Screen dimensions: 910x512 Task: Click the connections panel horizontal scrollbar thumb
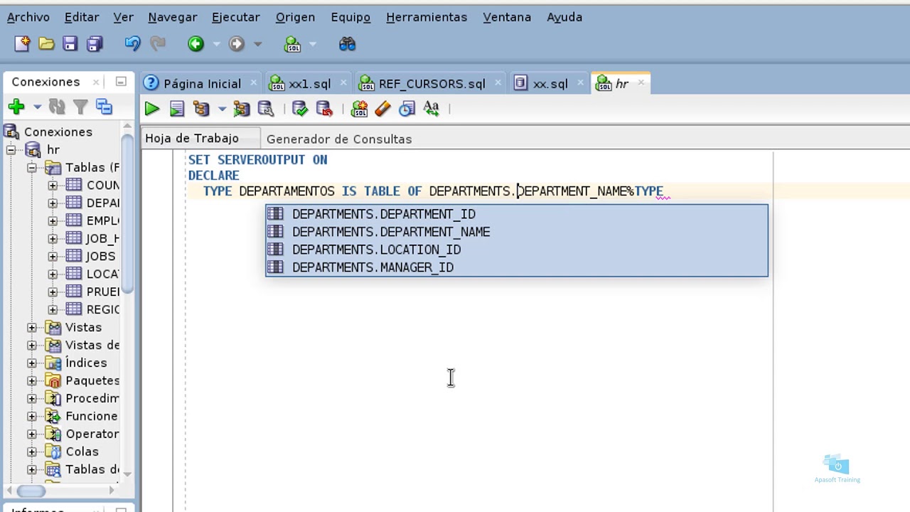click(x=31, y=491)
